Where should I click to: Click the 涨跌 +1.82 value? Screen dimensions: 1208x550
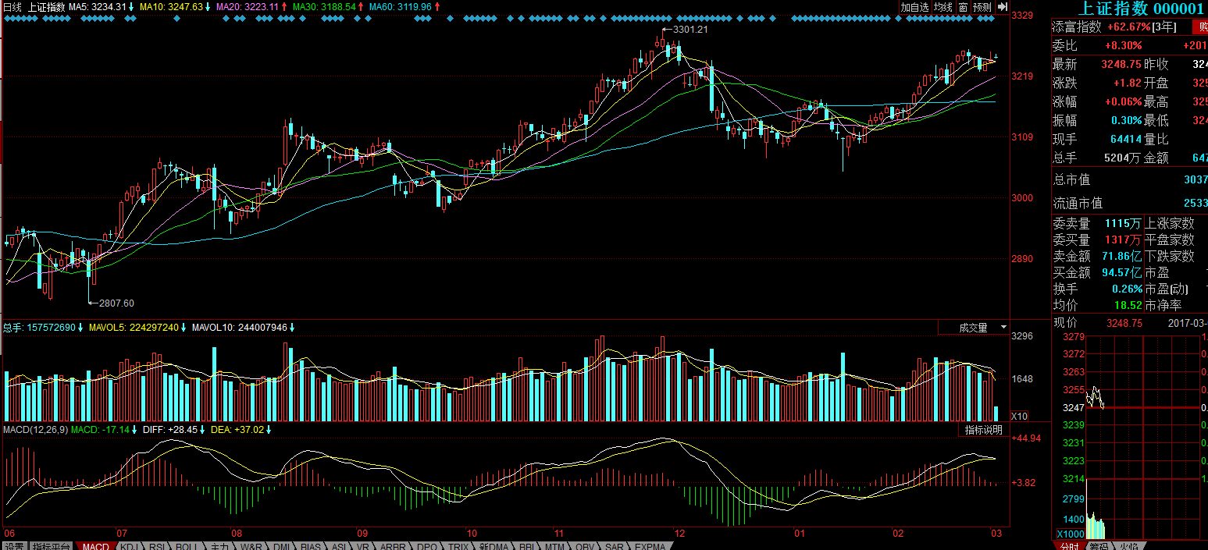coord(1128,83)
